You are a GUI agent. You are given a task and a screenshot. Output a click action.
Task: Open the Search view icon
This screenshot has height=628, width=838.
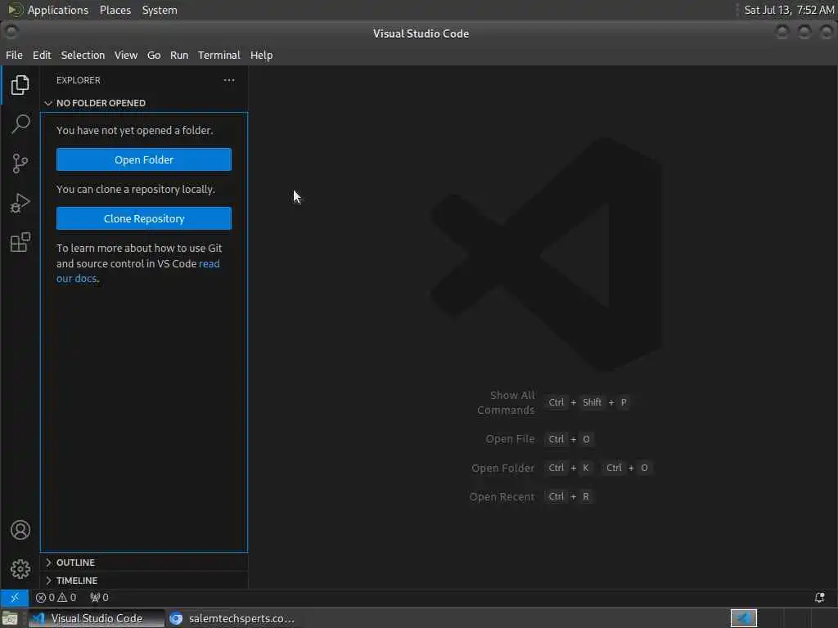tap(20, 124)
